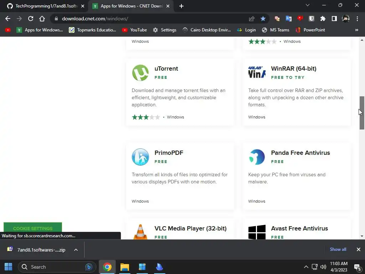The height and width of the screenshot is (274, 365).
Task: Click the scrollbar down arrow
Action: coord(362,236)
